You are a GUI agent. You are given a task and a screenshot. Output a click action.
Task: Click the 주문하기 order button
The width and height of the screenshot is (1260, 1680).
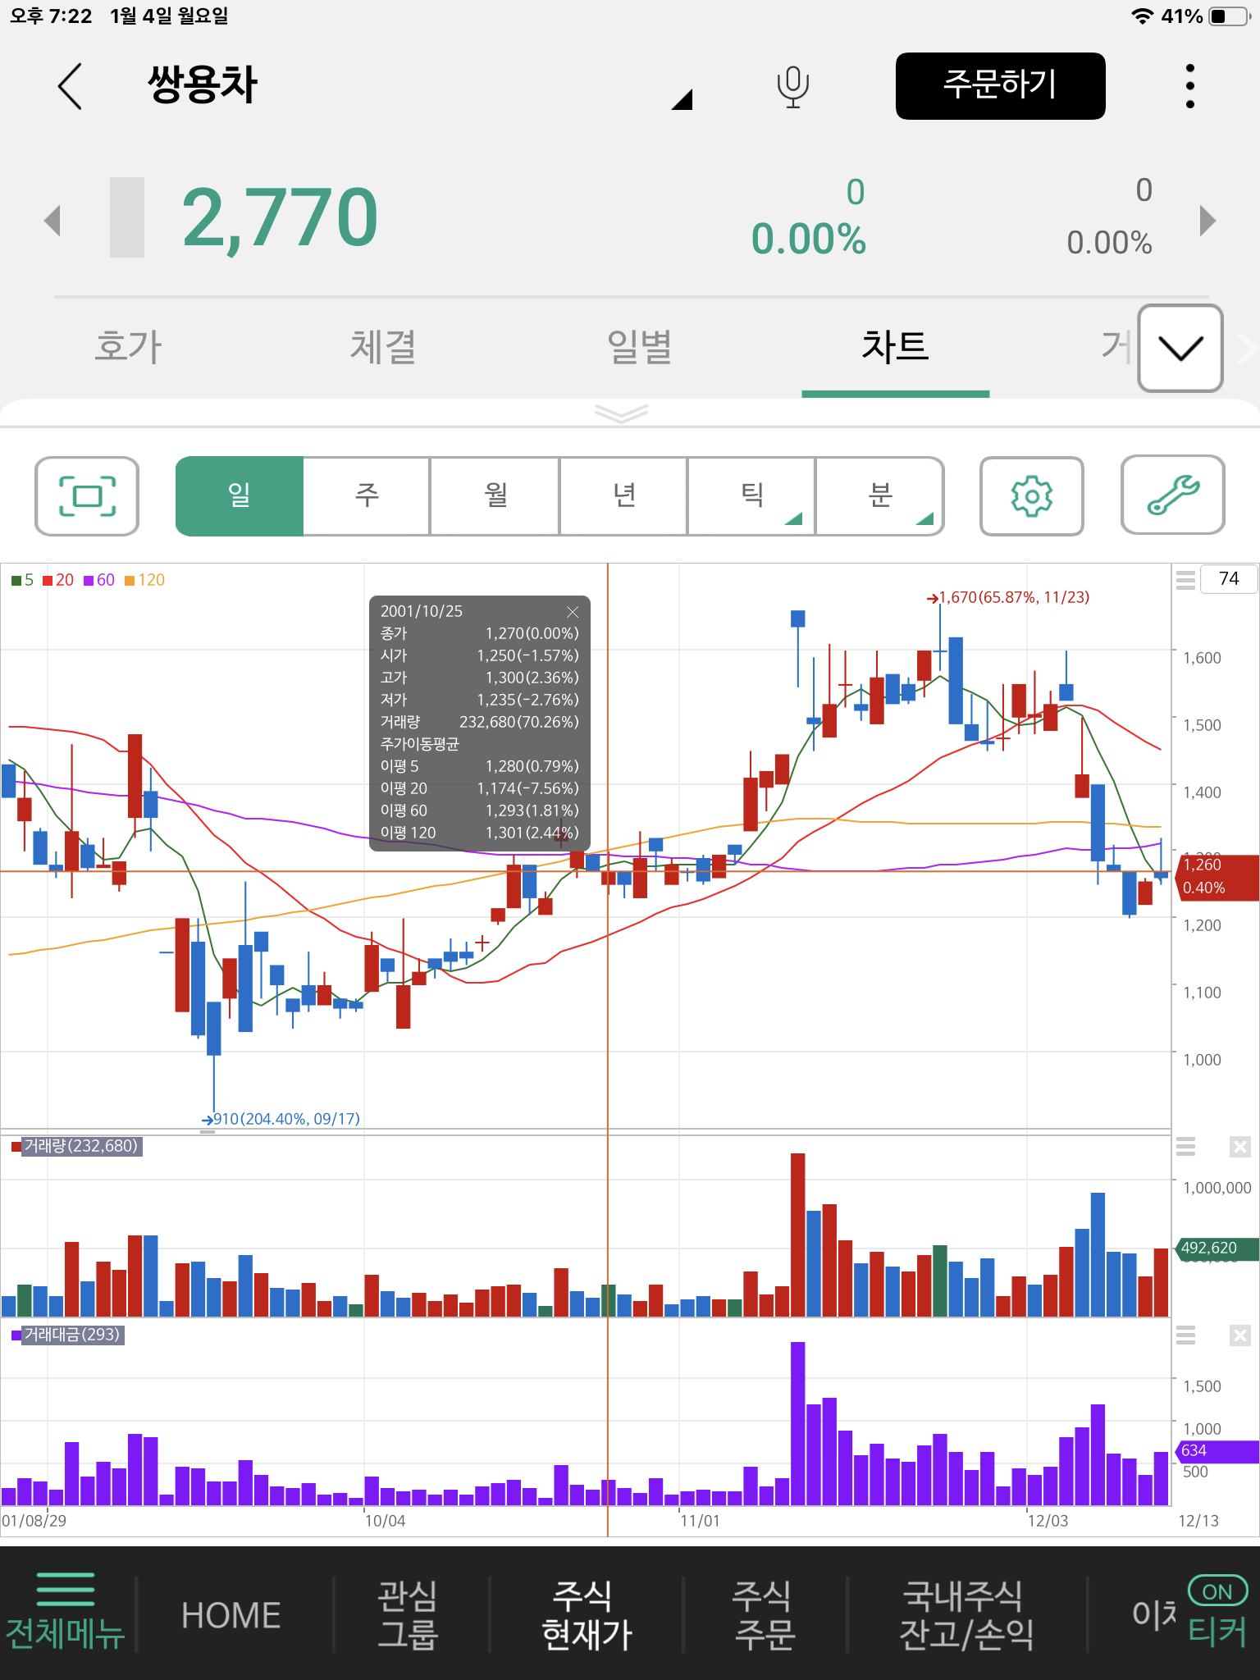[x=1000, y=86]
